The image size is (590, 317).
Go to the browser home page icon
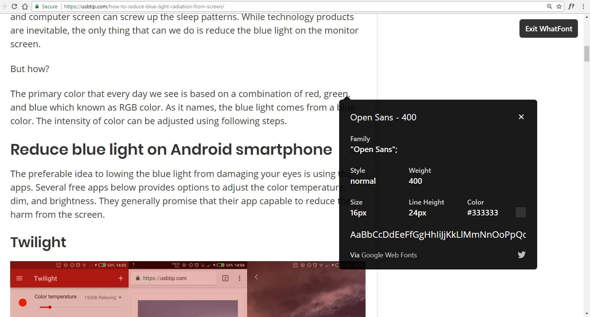25,6
